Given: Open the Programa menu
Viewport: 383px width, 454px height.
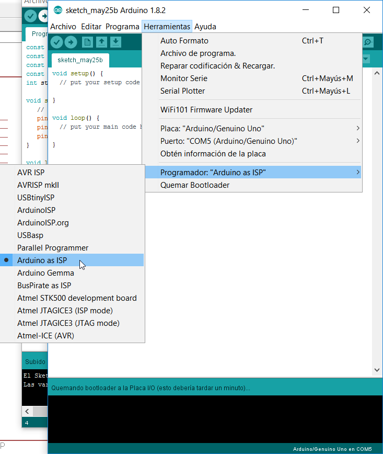Looking at the screenshot, I should (122, 27).
